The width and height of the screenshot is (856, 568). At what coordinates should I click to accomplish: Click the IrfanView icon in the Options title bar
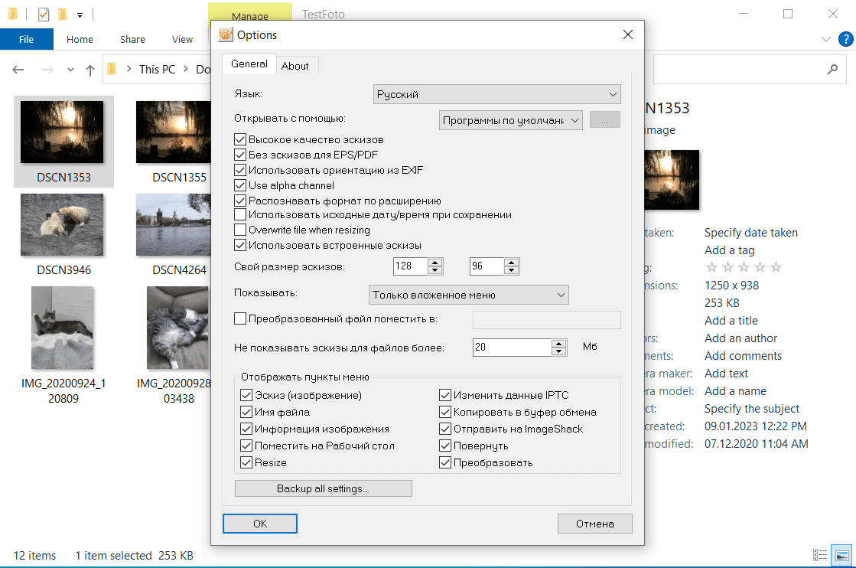point(225,34)
